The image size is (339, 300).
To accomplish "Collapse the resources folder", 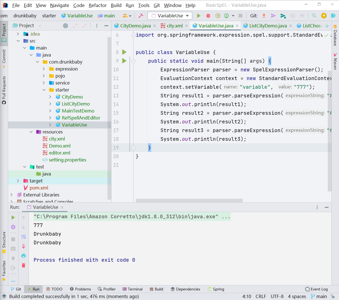I will (31, 132).
